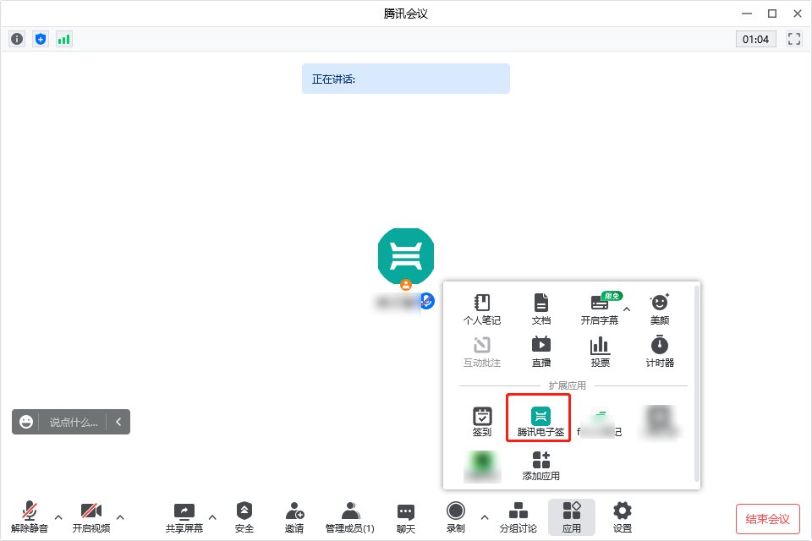Click the teal participant avatar

pyautogui.click(x=406, y=256)
